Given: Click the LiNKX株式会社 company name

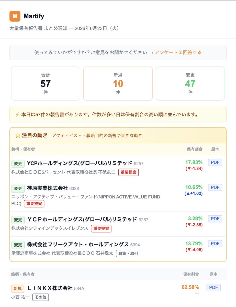Looking at the screenshot, I should tap(50, 288).
